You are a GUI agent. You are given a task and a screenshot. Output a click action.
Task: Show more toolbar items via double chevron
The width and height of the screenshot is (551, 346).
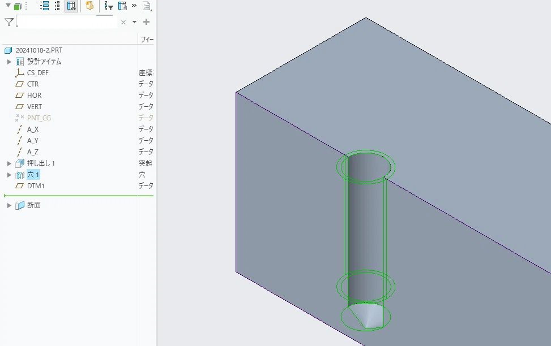(x=134, y=5)
